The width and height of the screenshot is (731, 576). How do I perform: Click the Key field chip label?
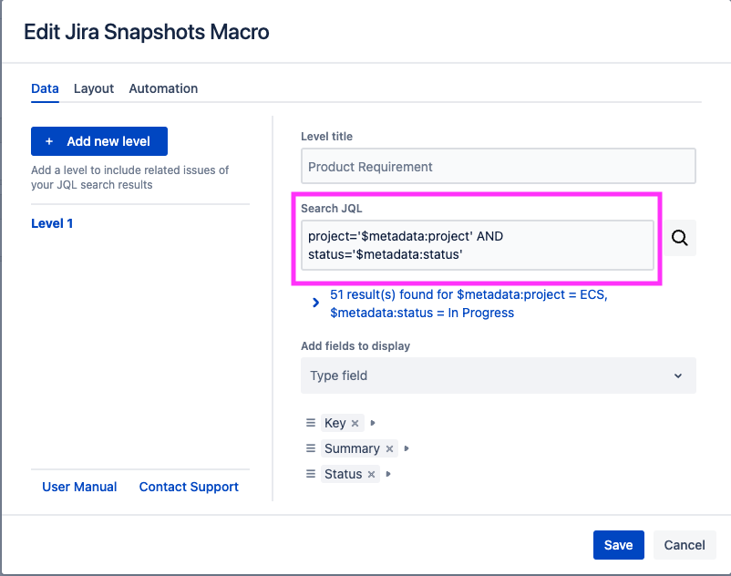(x=335, y=423)
